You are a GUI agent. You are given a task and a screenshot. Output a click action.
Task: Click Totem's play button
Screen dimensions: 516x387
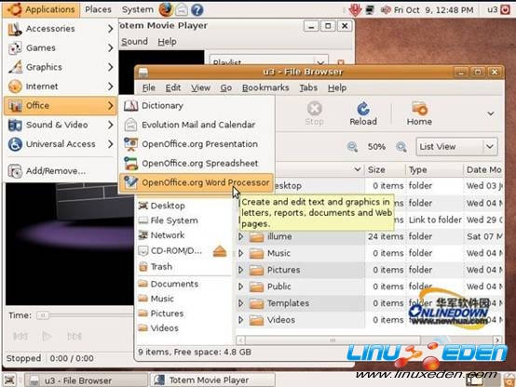click(47, 337)
